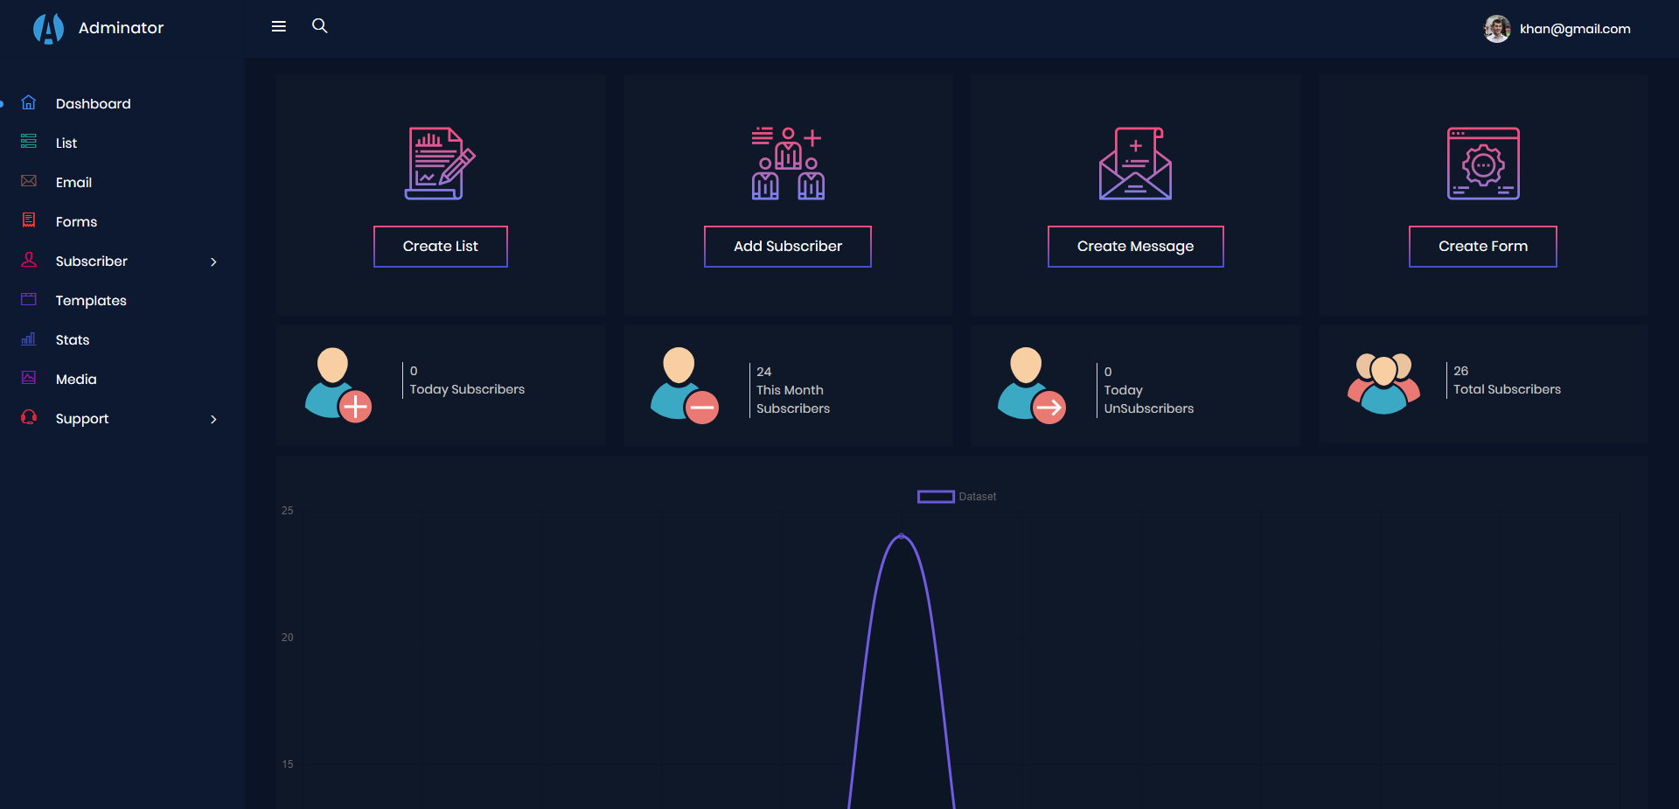Click the Stats bar chart icon
The height and width of the screenshot is (809, 1679).
[29, 339]
